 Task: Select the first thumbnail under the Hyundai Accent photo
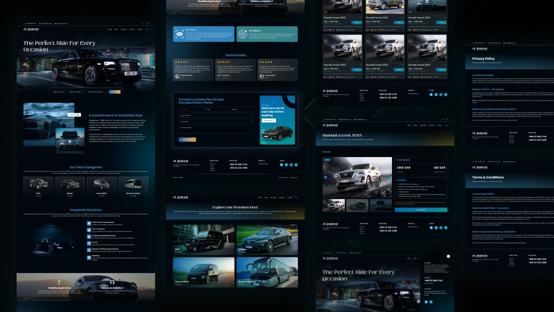(334, 206)
